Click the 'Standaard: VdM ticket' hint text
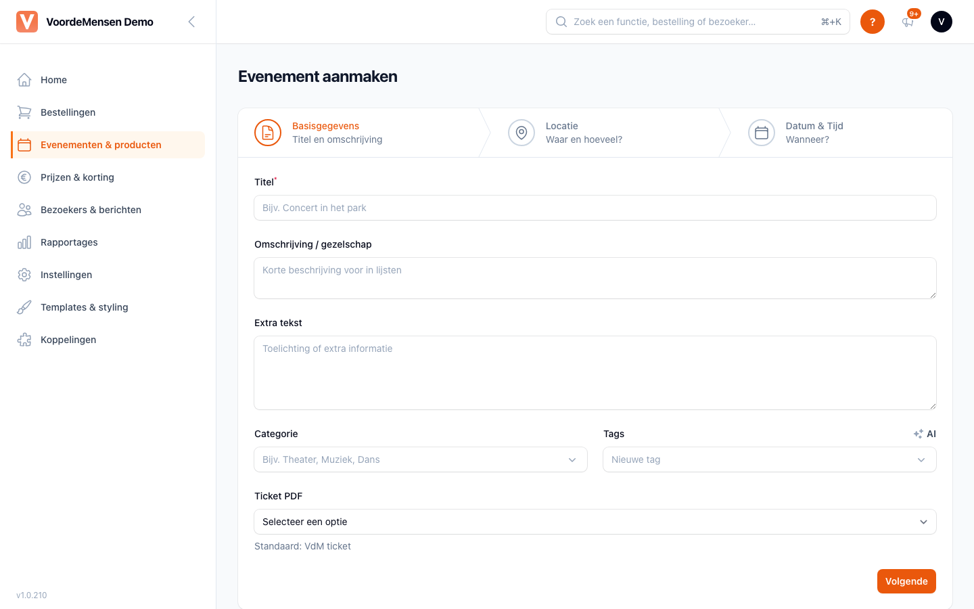974x609 pixels. (x=302, y=546)
